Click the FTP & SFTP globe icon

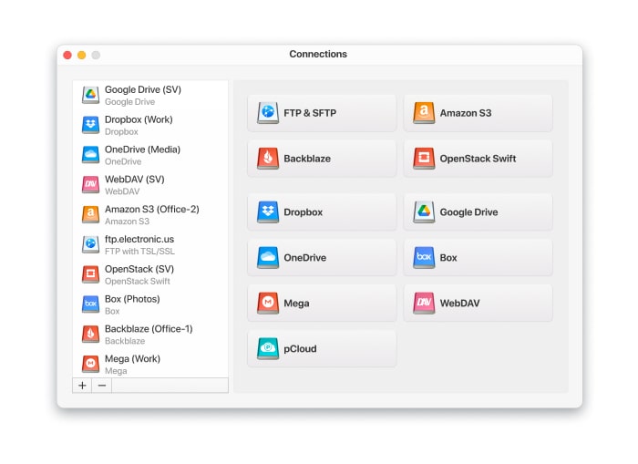pos(268,113)
